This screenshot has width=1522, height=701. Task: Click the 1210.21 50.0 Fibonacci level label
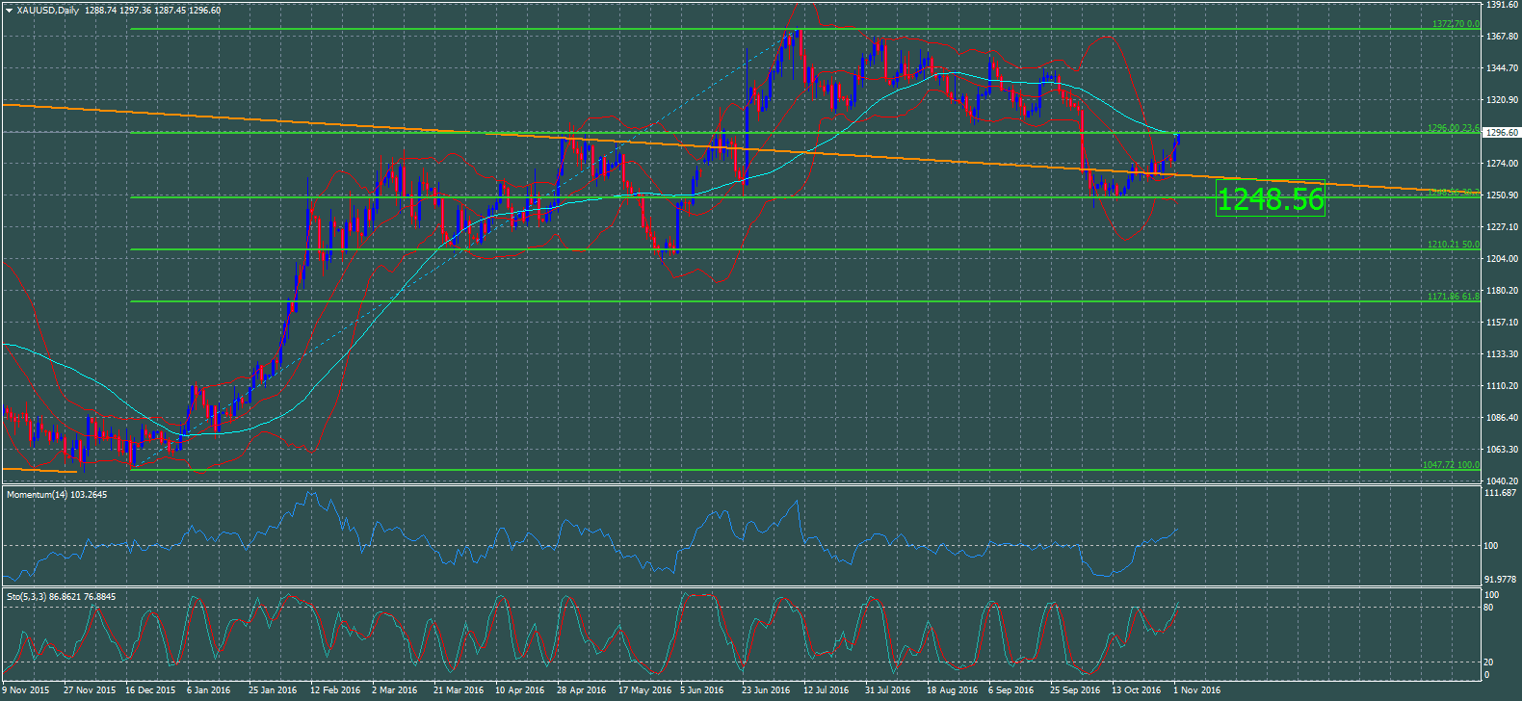(1453, 245)
